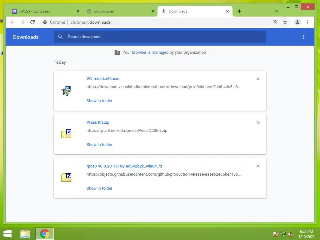The image size is (320, 240).
Task: Reload the downloads page
Action: click(x=32, y=22)
